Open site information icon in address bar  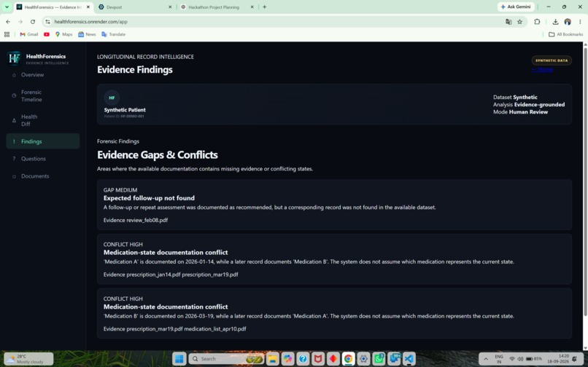tap(47, 22)
